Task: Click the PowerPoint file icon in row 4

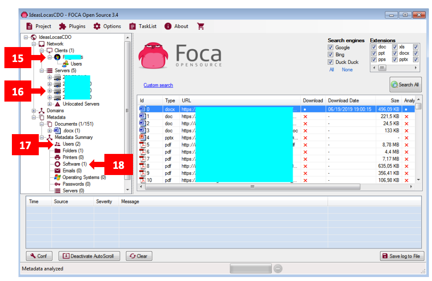Action: pyautogui.click(x=142, y=137)
